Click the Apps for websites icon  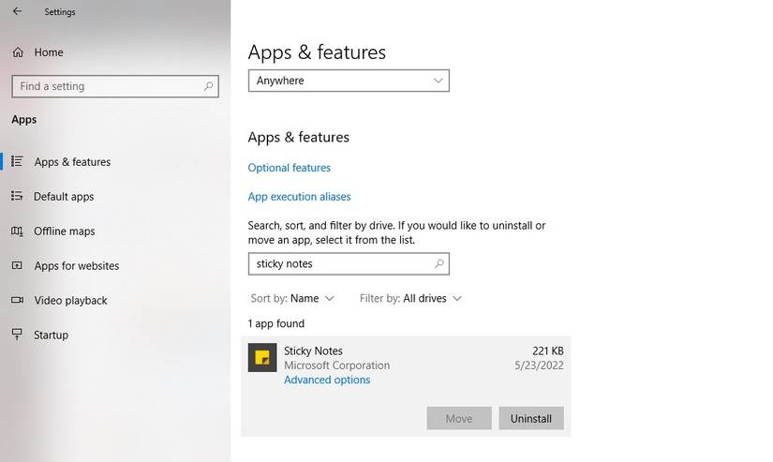tap(17, 266)
